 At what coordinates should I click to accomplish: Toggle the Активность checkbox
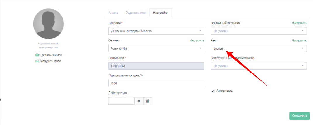tap(212, 91)
